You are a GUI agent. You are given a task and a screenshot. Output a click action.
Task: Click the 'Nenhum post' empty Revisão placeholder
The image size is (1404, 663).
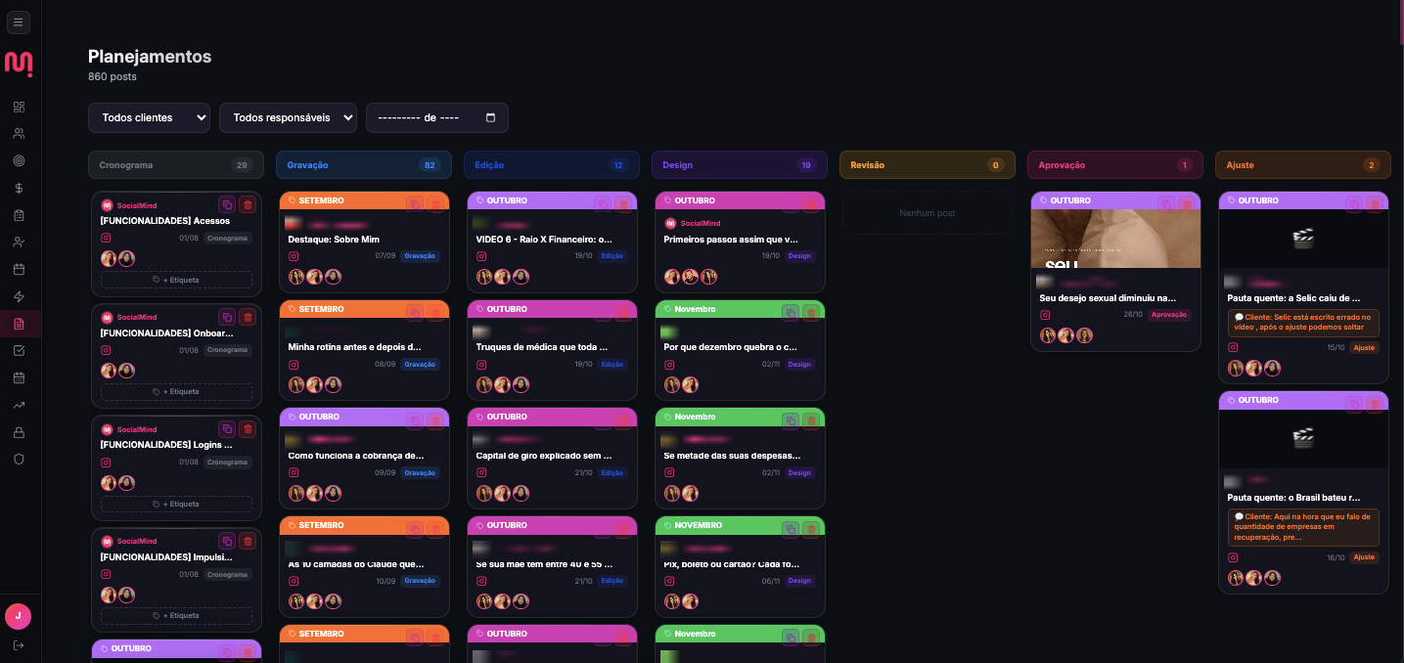928,213
